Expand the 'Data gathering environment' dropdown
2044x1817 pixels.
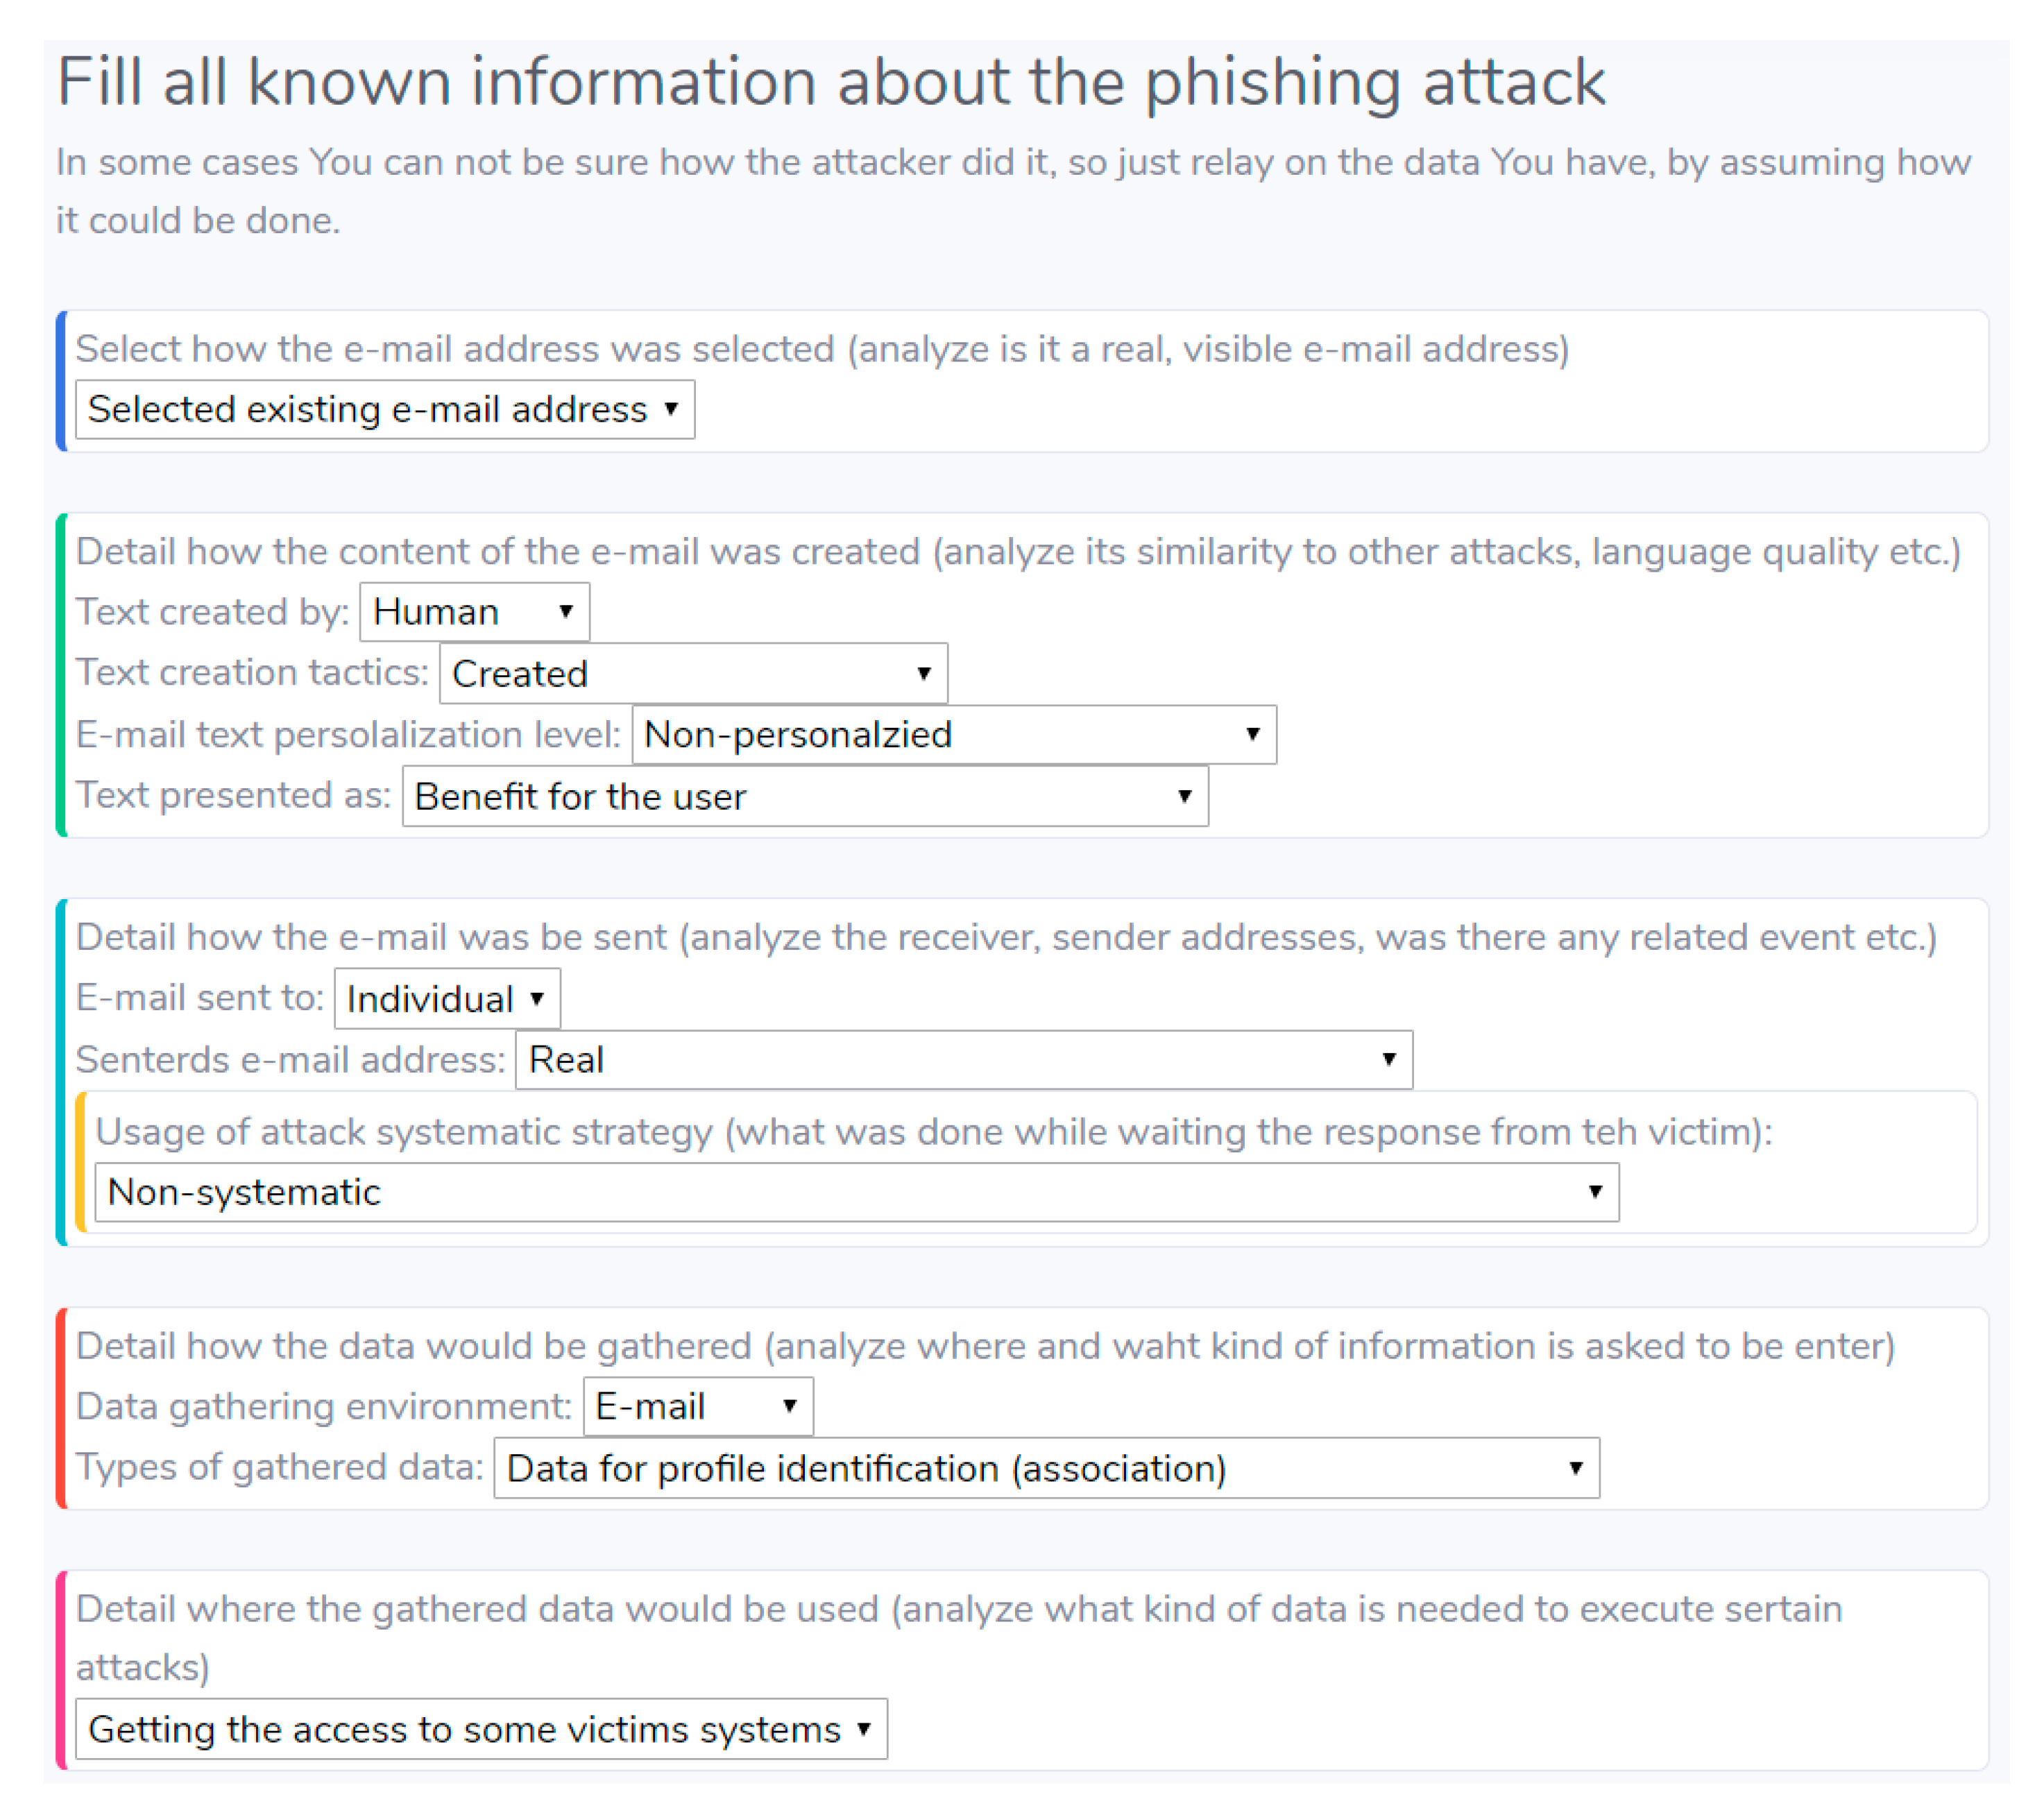[697, 1406]
